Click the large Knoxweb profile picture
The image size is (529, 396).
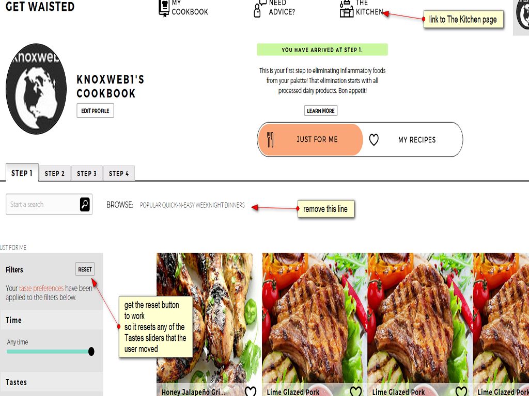(36, 89)
